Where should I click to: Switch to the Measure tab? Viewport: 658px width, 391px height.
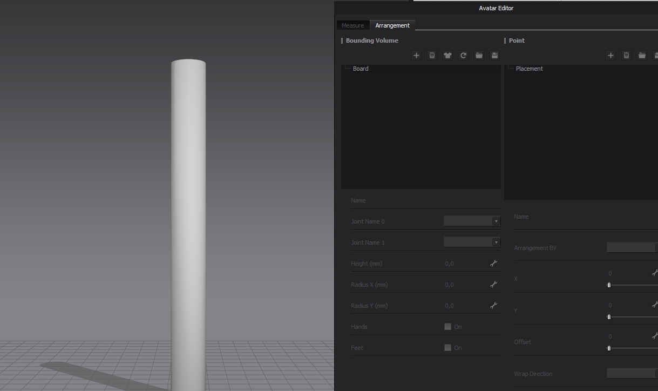point(352,25)
